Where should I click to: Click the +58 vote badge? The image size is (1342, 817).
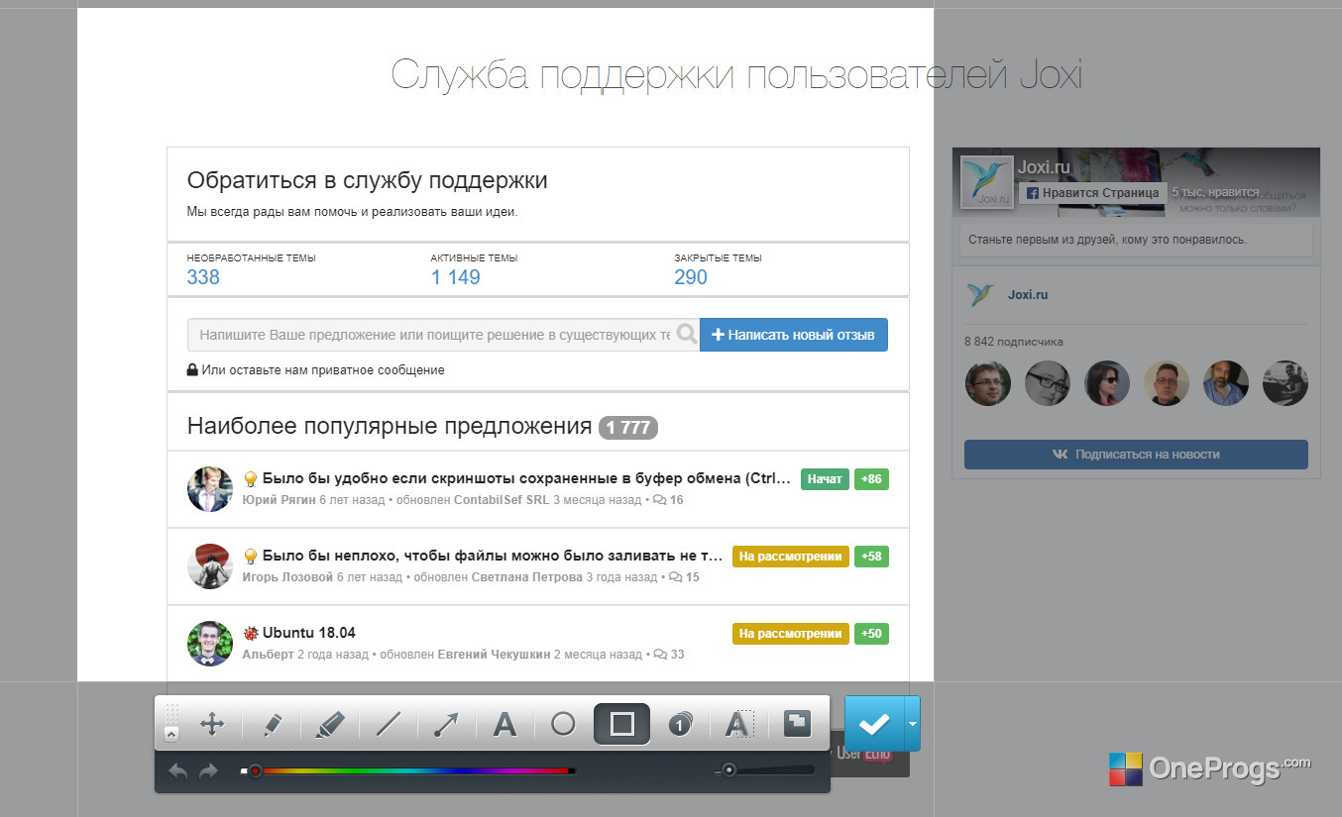[871, 557]
